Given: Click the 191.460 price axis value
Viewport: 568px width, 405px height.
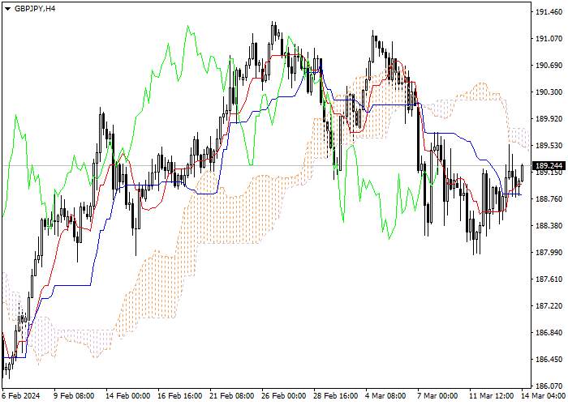Looking at the screenshot, I should [549, 12].
